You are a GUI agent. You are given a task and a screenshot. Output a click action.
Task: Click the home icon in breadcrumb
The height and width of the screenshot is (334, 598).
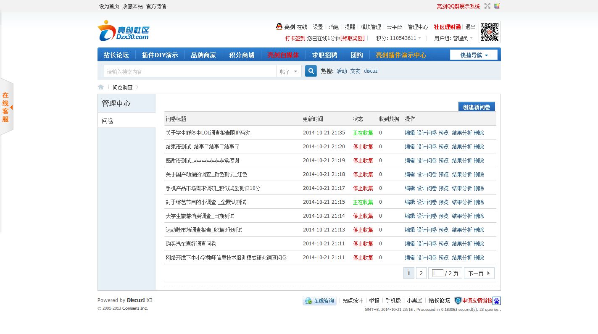(x=101, y=87)
